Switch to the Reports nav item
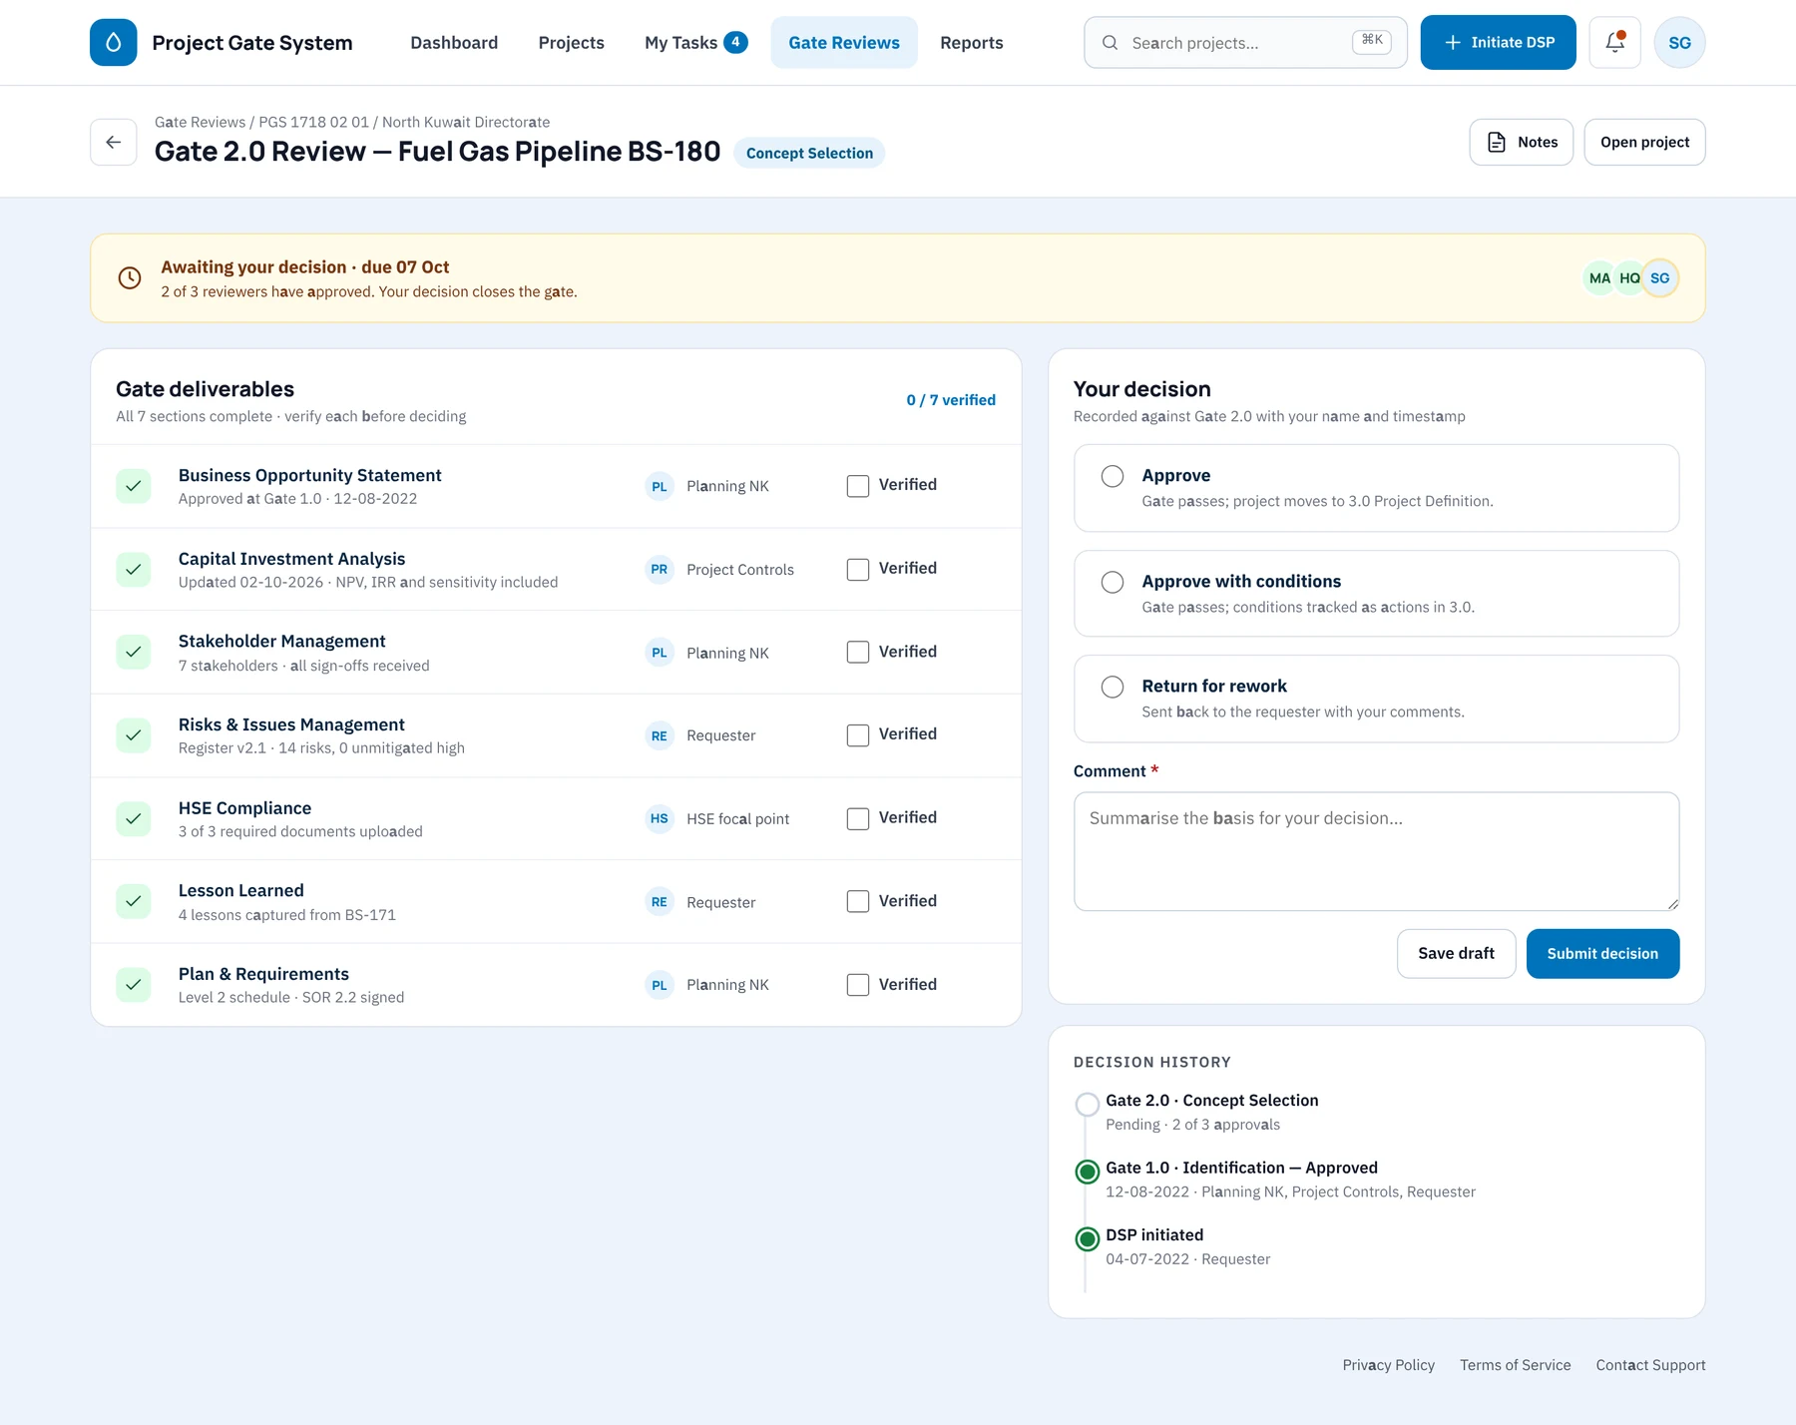 click(x=971, y=42)
